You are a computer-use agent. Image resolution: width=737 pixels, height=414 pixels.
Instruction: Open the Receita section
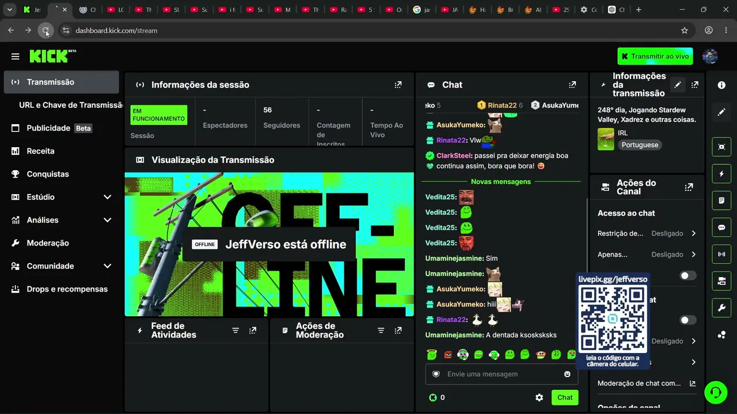point(62,151)
